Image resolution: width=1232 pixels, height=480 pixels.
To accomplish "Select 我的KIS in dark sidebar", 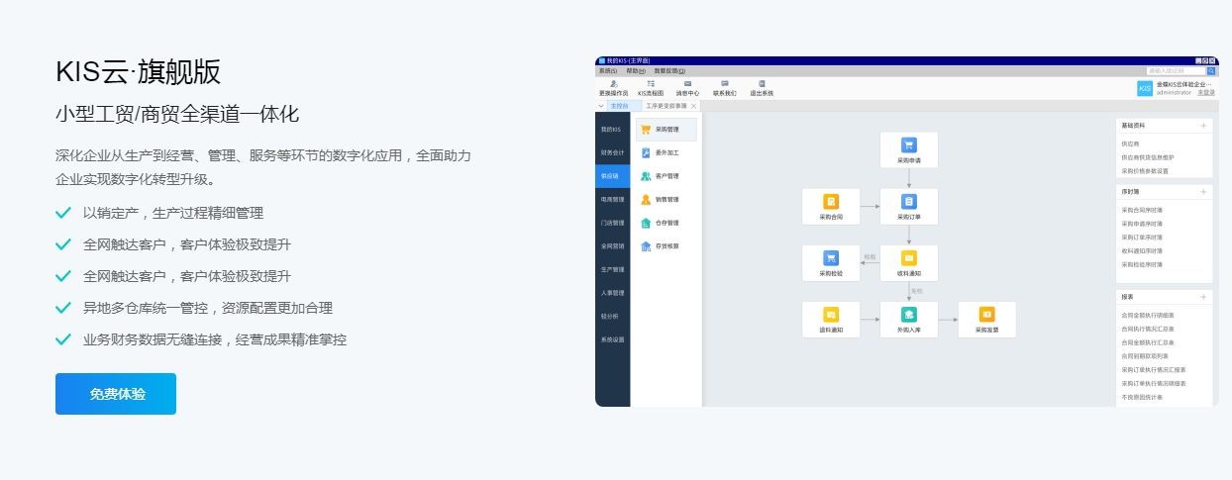I will click(x=612, y=129).
